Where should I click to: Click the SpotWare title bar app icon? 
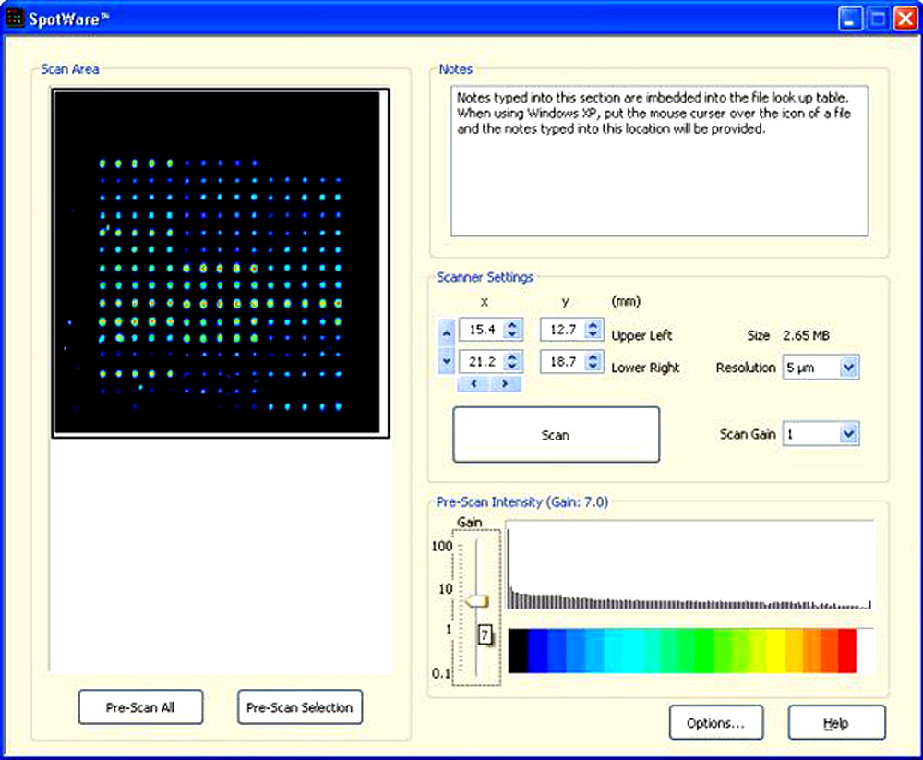pyautogui.click(x=14, y=18)
